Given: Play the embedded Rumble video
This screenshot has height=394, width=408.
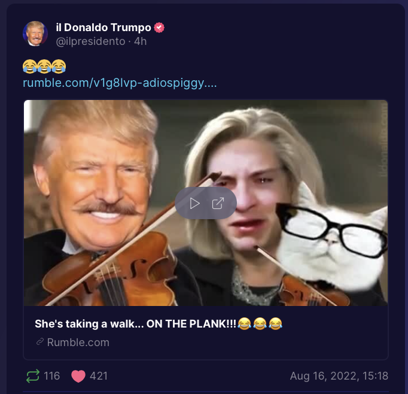Looking at the screenshot, I should 194,204.
